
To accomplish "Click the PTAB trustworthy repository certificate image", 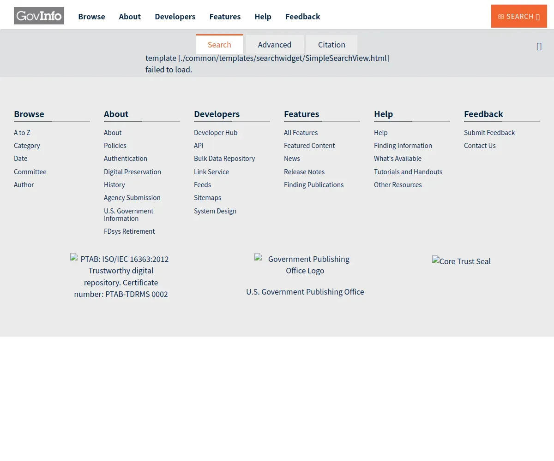I will (121, 276).
